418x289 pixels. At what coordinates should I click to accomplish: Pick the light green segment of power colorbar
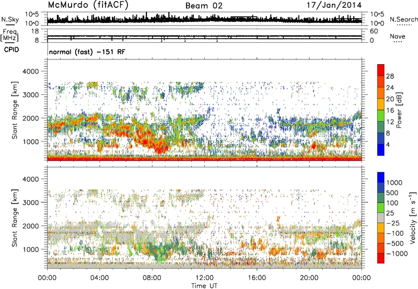tap(381, 116)
